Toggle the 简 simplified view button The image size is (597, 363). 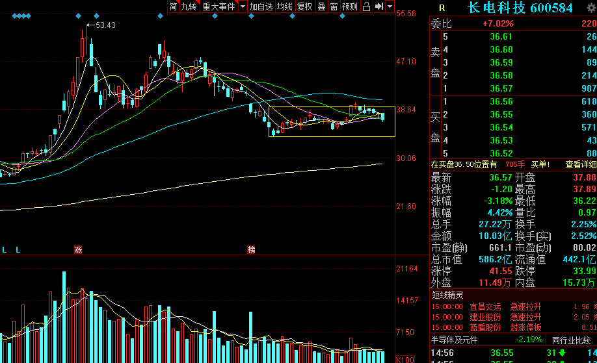click(173, 6)
